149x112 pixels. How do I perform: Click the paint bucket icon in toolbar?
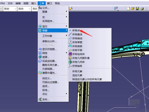[71, 9]
